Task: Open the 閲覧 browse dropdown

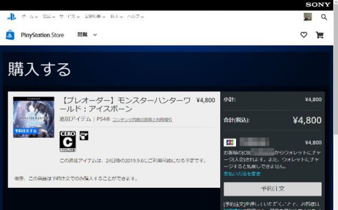Action: 87,35
